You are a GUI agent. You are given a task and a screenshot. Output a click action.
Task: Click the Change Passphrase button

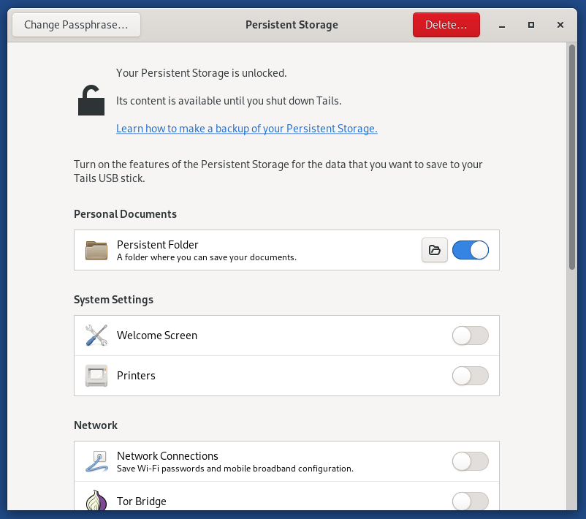[x=76, y=24]
